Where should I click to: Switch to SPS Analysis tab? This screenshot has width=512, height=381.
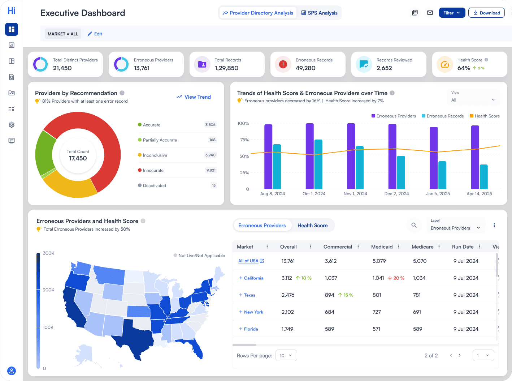pyautogui.click(x=319, y=13)
